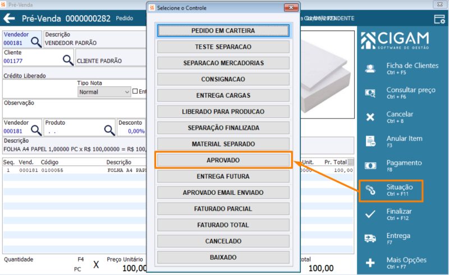Click the Consultar preço icon
The height and width of the screenshot is (275, 449).
(370, 93)
